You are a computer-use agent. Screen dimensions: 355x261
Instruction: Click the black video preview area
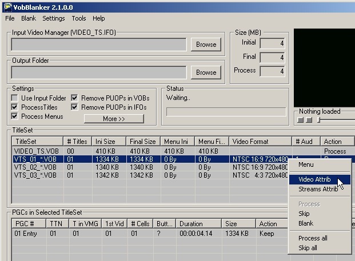(x=324, y=68)
